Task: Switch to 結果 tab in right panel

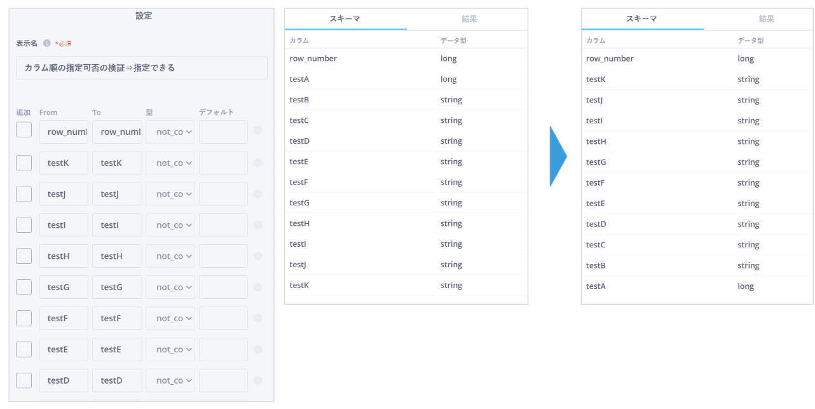Action: coord(767,19)
